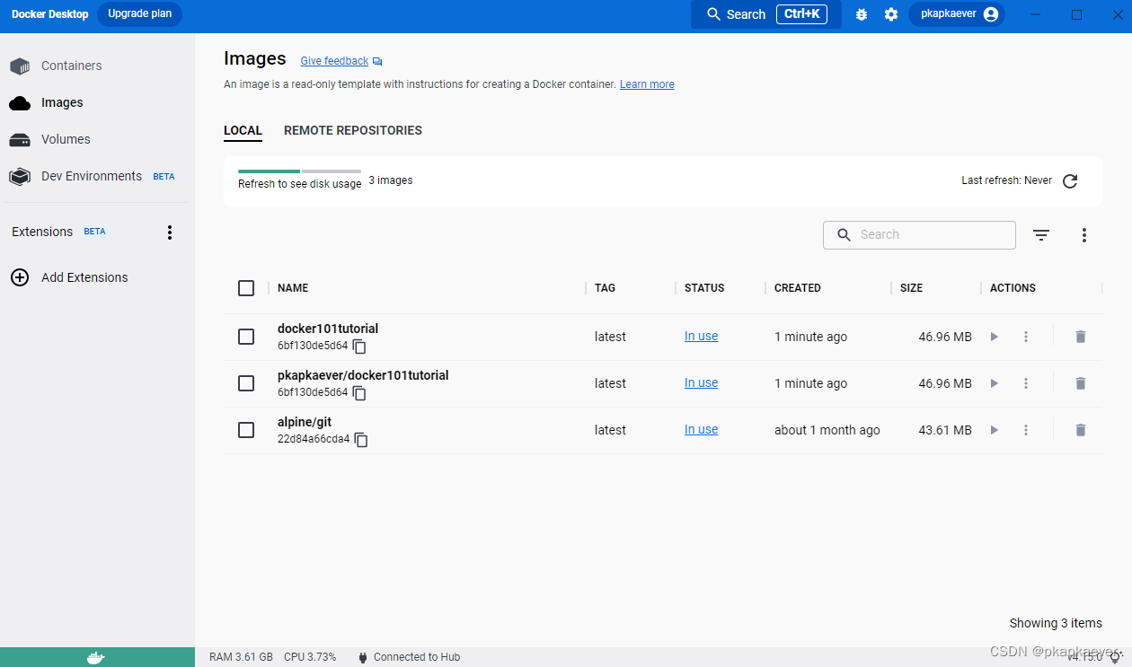This screenshot has width=1132, height=667.
Task: Open the global Search Ctrl+K box
Action: [766, 14]
